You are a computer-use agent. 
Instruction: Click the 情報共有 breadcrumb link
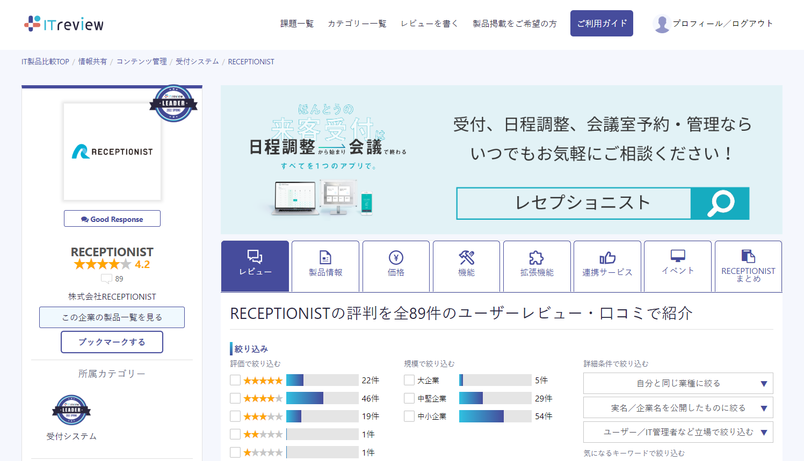[92, 62]
